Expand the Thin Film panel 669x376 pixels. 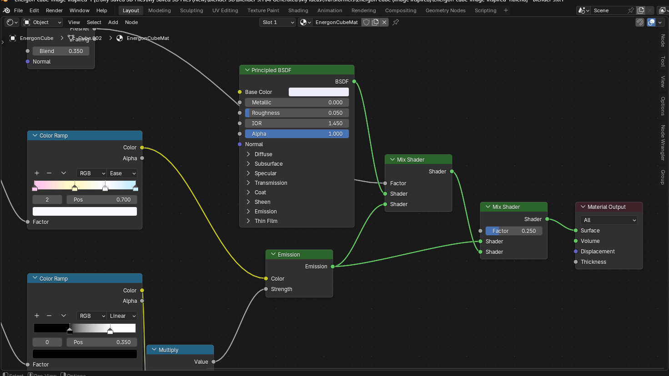coord(248,221)
